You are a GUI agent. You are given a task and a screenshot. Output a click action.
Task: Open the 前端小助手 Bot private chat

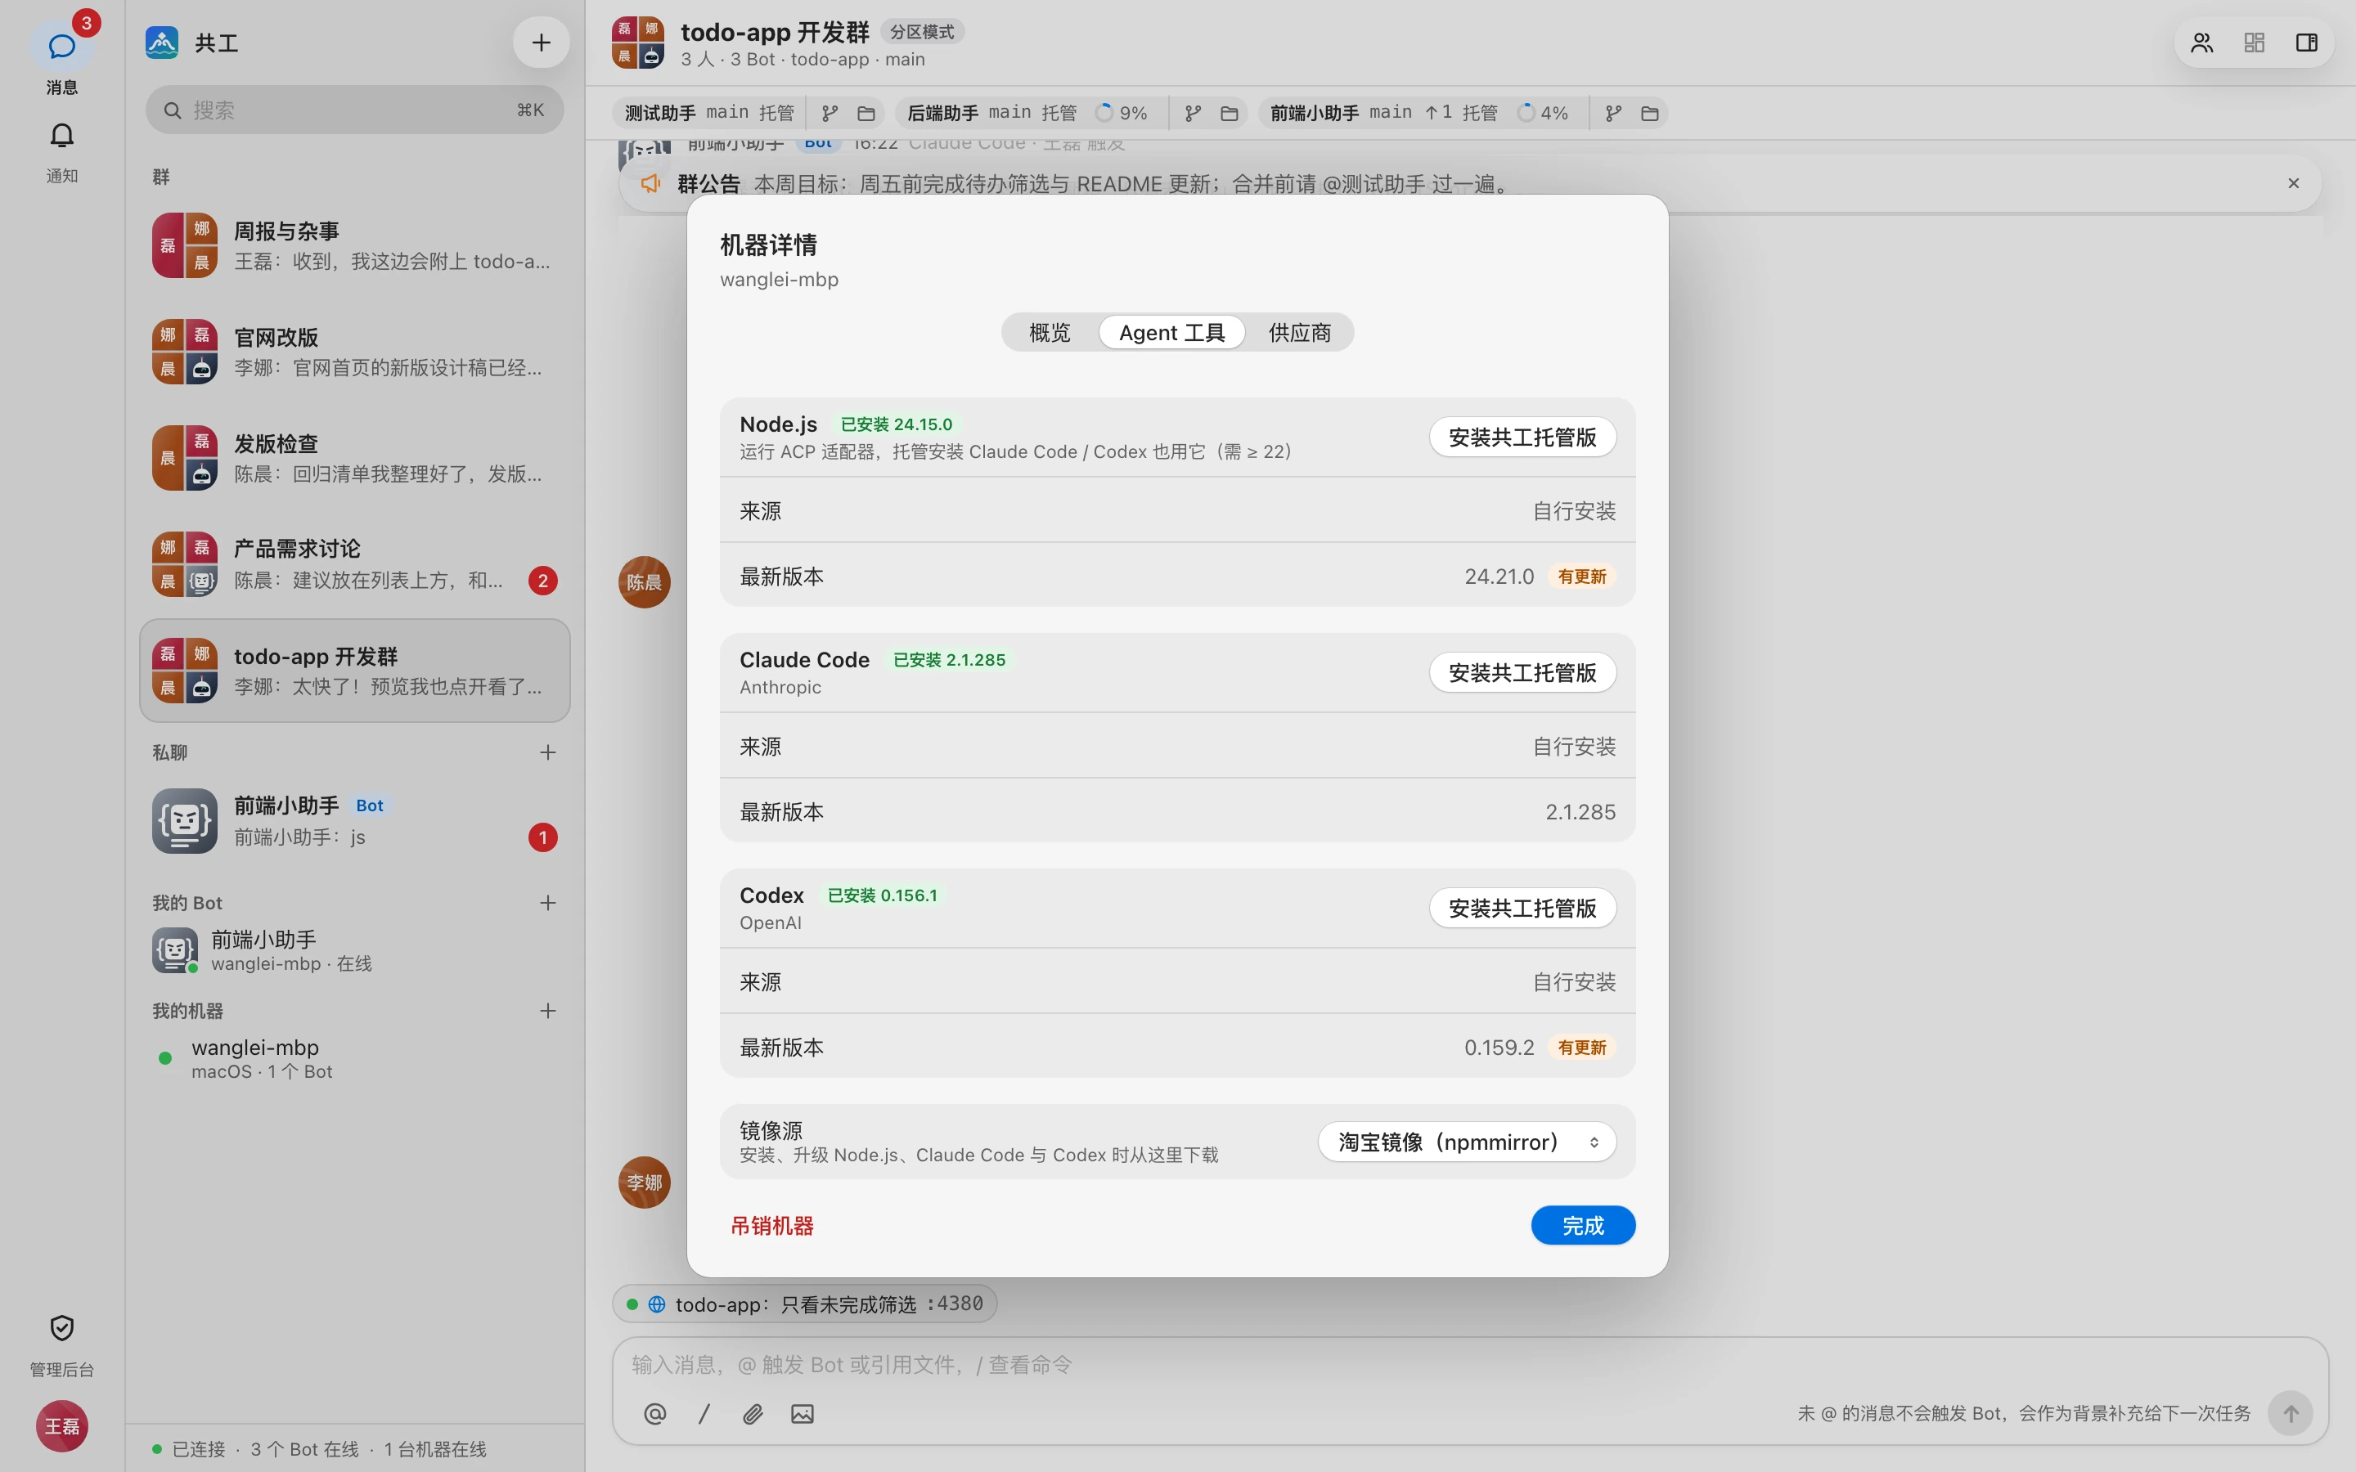[x=354, y=821]
